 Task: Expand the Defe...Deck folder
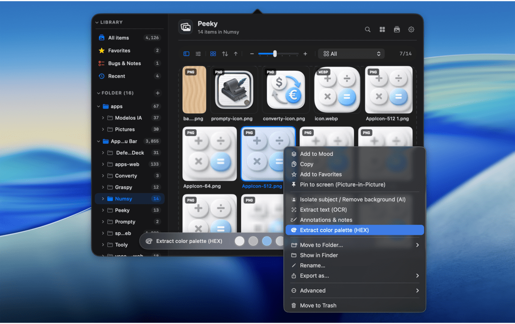(103, 153)
